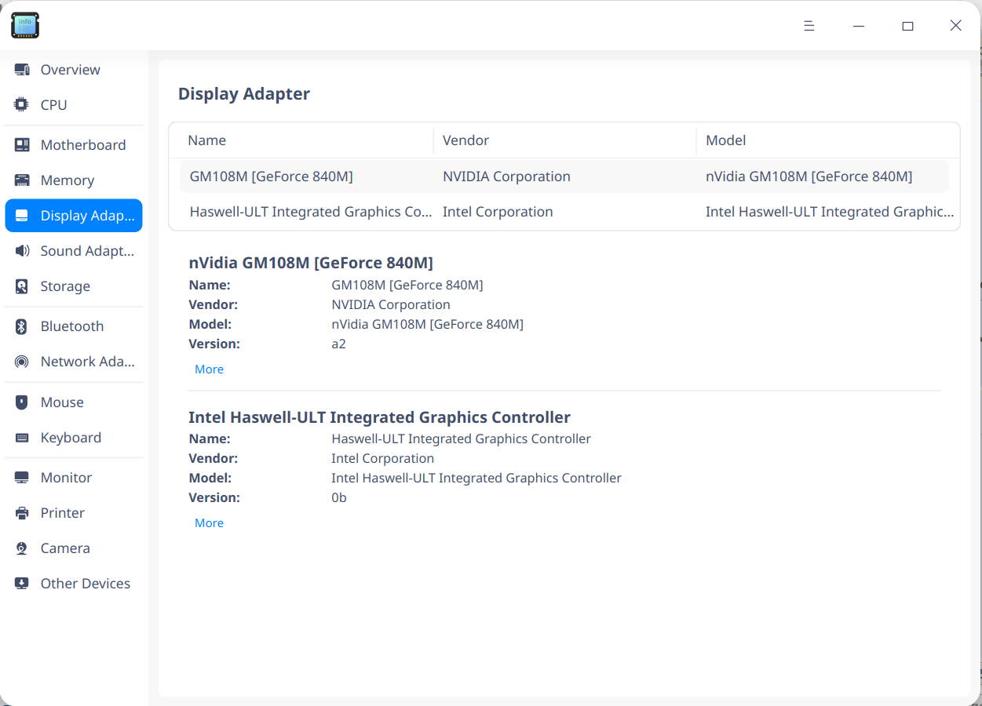Image resolution: width=982 pixels, height=706 pixels.
Task: Select the Mouse label in the sidebar
Action: tap(62, 402)
